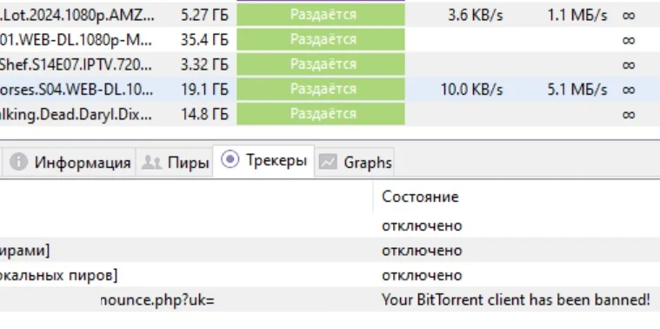Screen dimensions: 660x329
Task: Click the 5.1 МБ/s upload speed cell
Action: [577, 90]
